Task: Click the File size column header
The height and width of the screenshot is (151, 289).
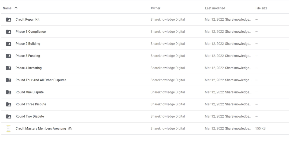Action: (x=261, y=8)
